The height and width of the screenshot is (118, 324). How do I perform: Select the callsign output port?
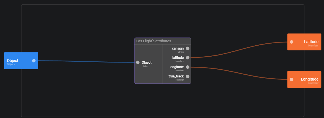tap(187, 48)
